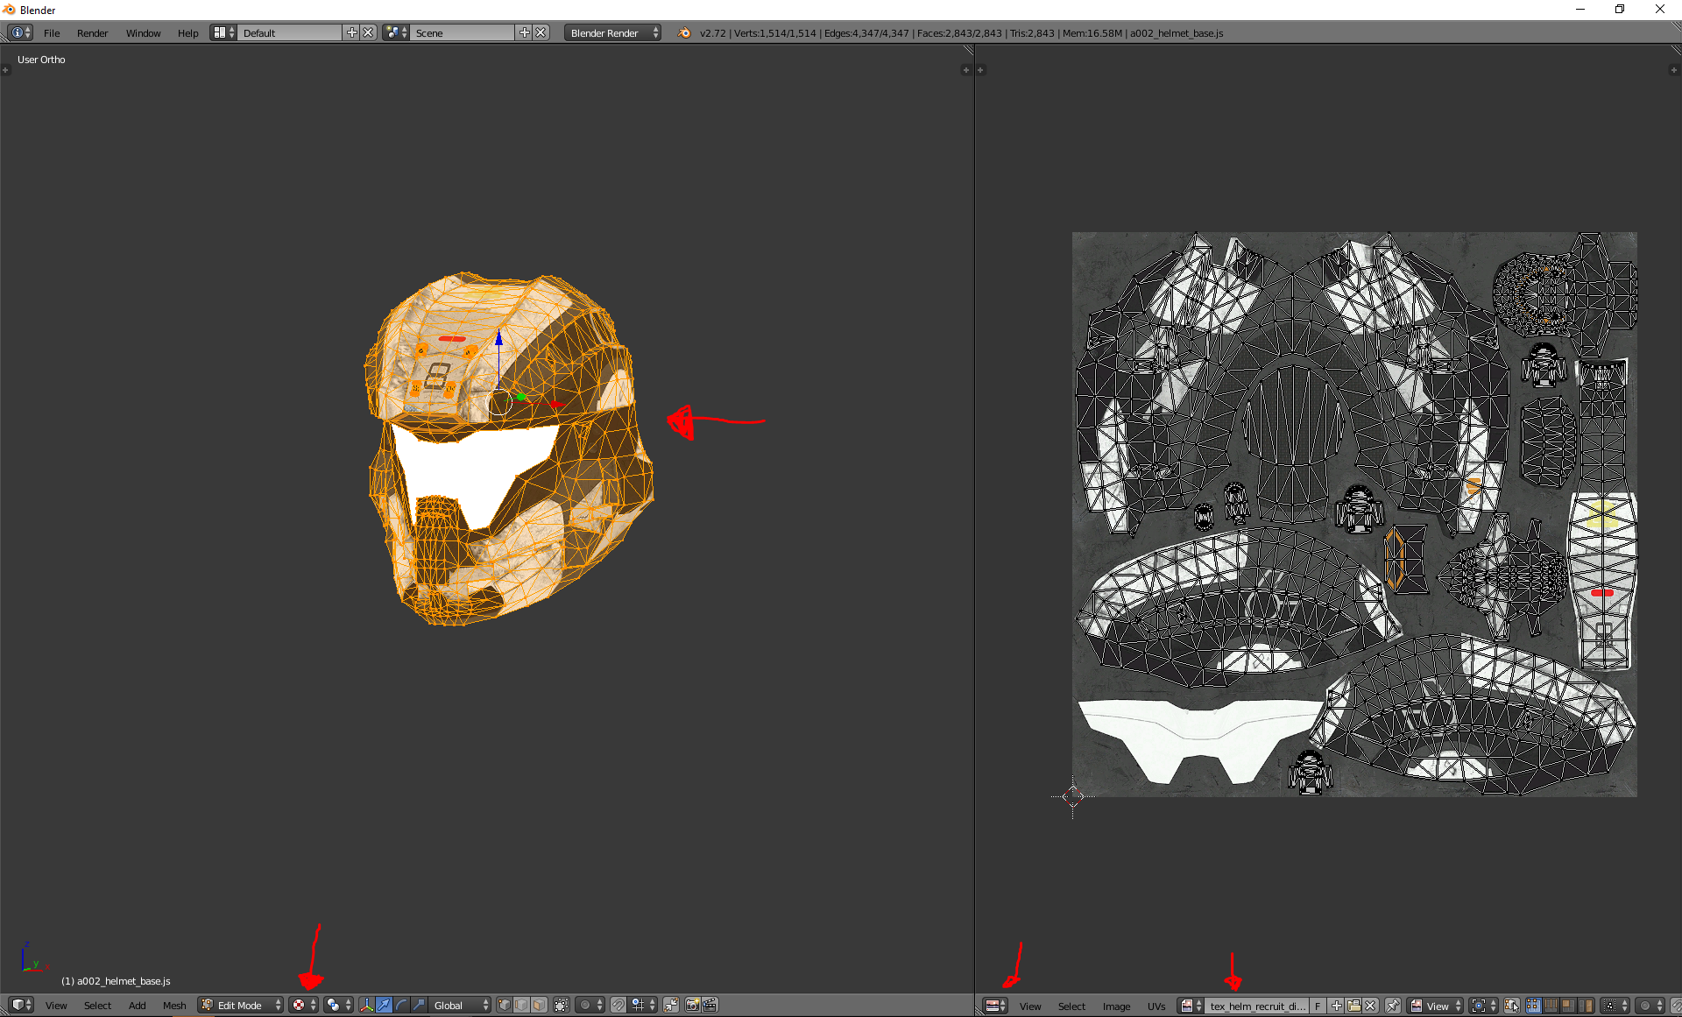Click OpenGL render animation clapper icon
The image size is (1682, 1017).
[x=710, y=1005]
